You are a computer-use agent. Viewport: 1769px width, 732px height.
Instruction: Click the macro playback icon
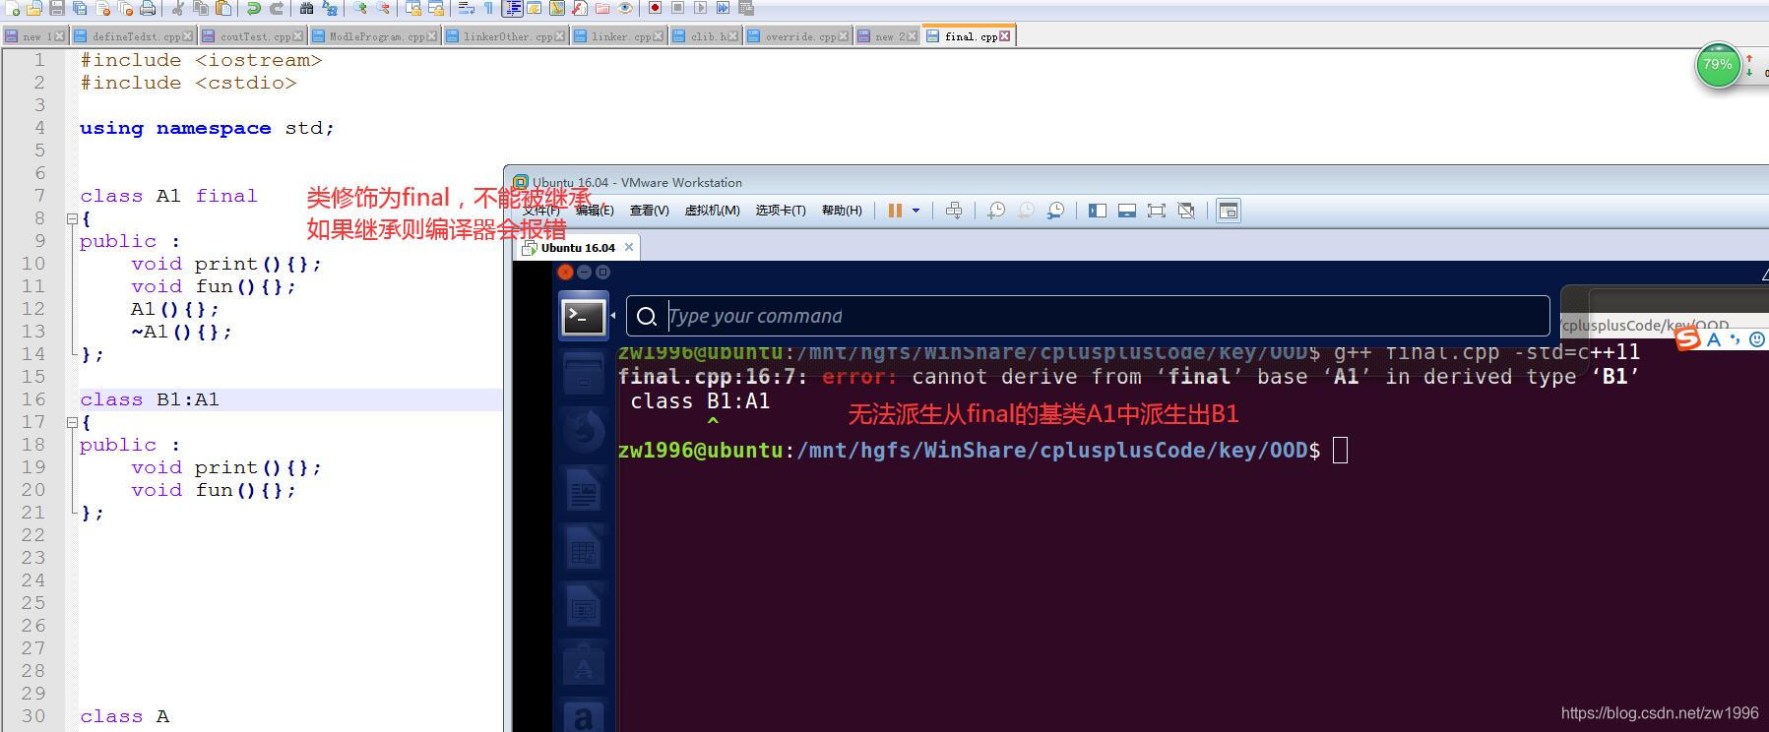tap(700, 8)
